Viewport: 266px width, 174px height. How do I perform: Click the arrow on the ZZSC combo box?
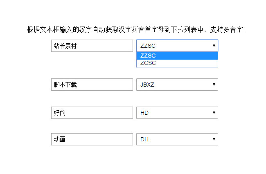(214, 46)
